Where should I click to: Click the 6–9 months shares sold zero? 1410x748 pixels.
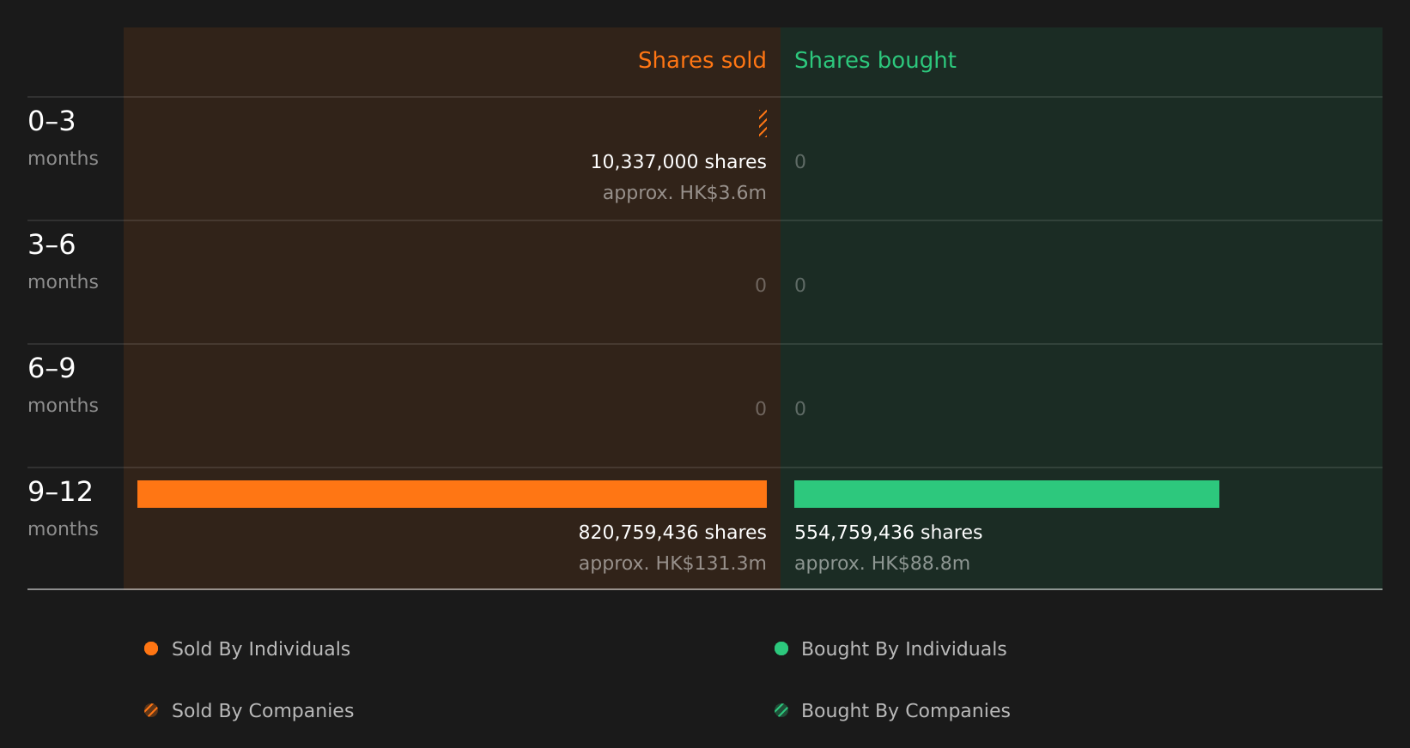pos(761,409)
